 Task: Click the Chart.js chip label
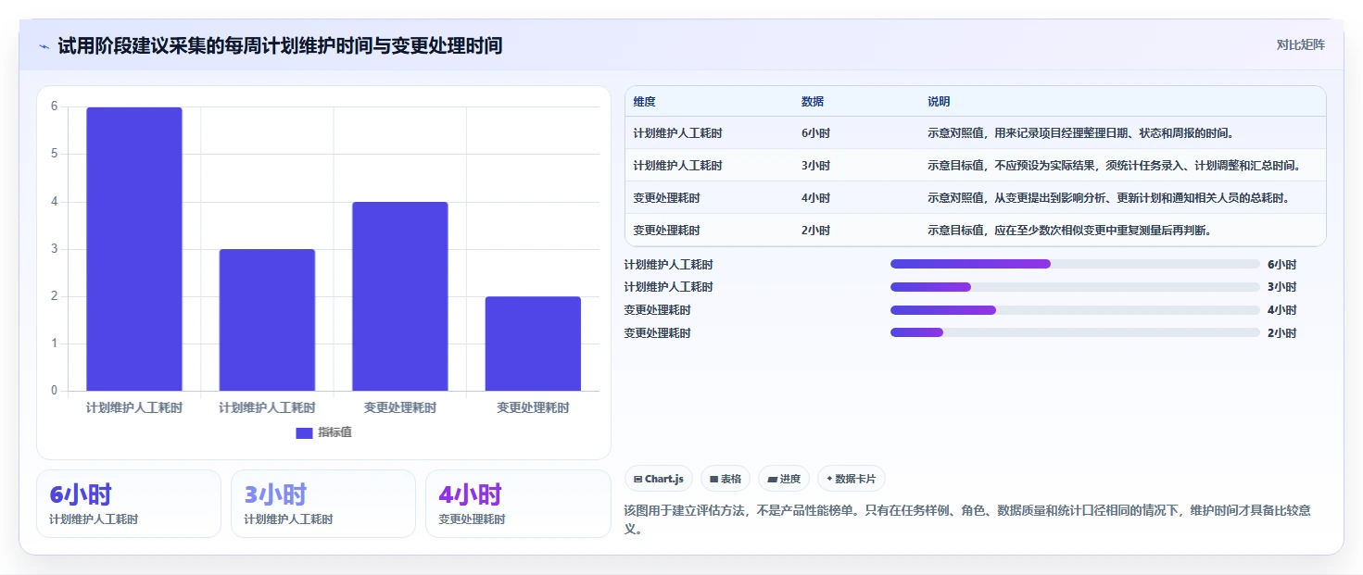pyautogui.click(x=664, y=479)
